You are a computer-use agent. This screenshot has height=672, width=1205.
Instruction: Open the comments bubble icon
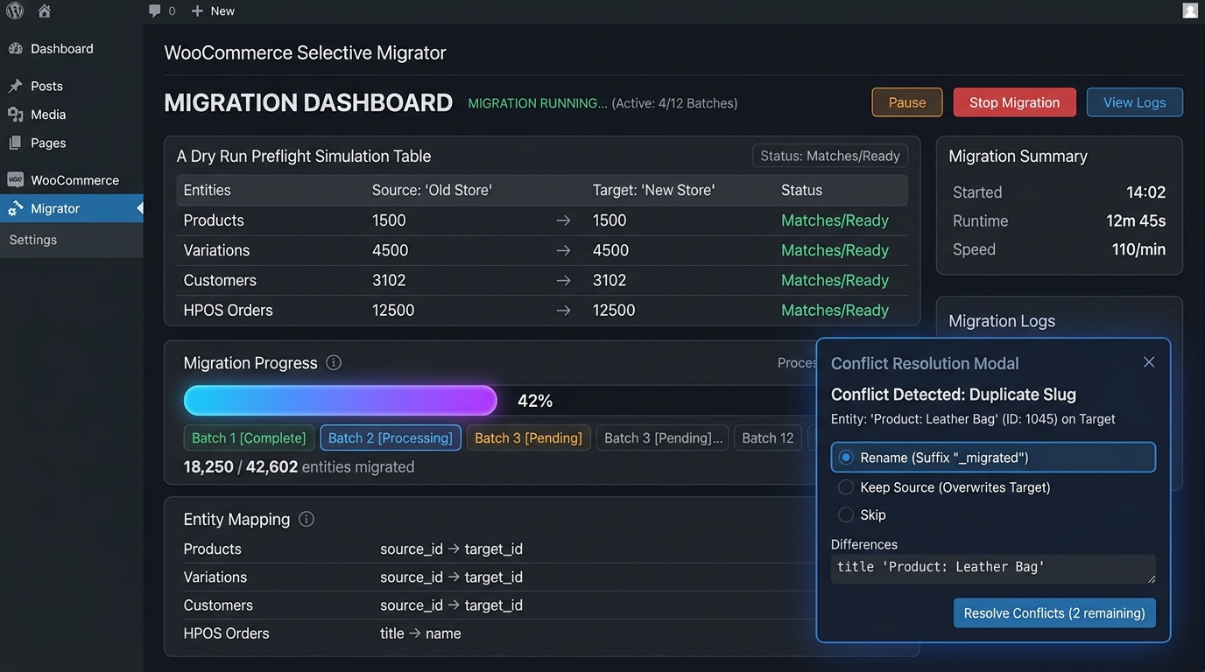155,10
